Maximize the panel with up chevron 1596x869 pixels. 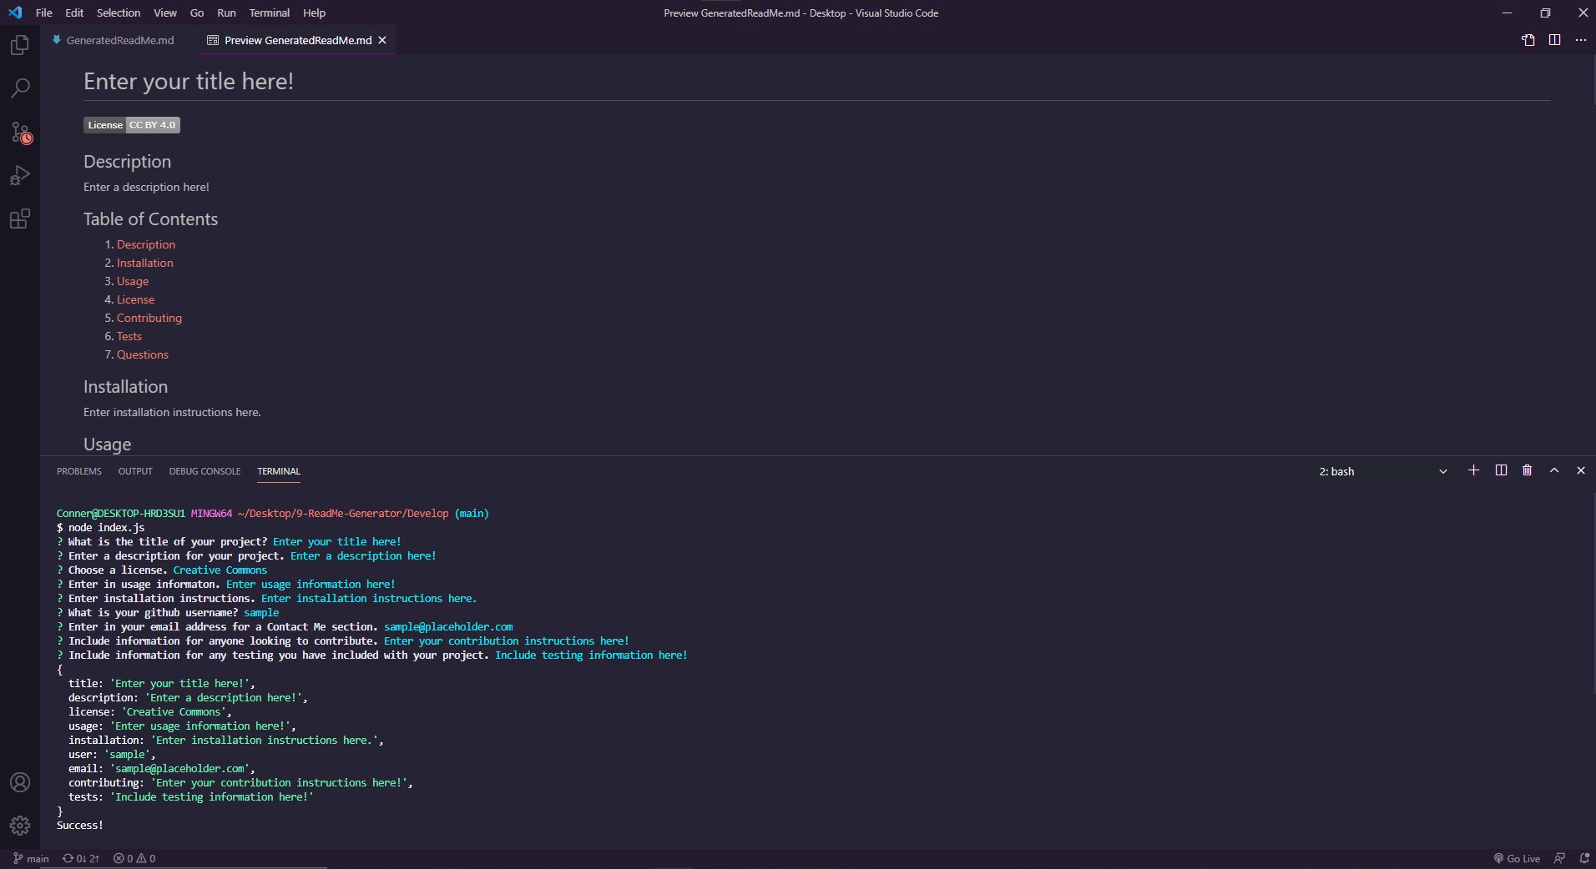(x=1554, y=470)
